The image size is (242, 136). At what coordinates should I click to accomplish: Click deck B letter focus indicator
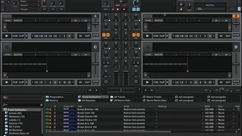pyautogui.click(x=236, y=16)
